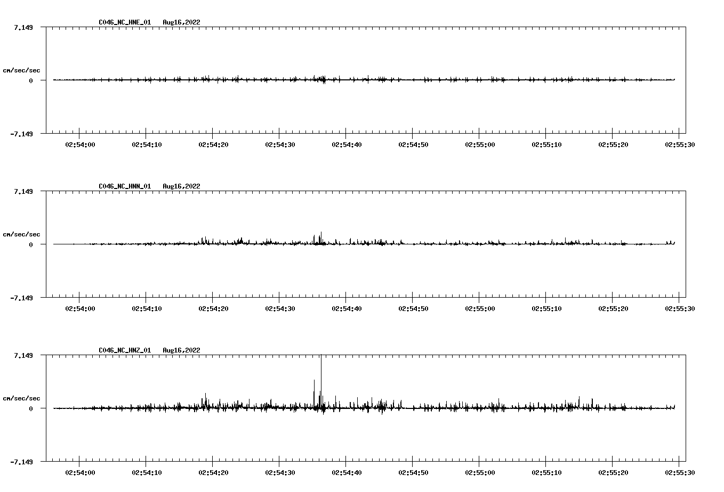The image size is (724, 492).
Task: Click the -7.149 lower limit on HNE axis
Action: pyautogui.click(x=21, y=134)
